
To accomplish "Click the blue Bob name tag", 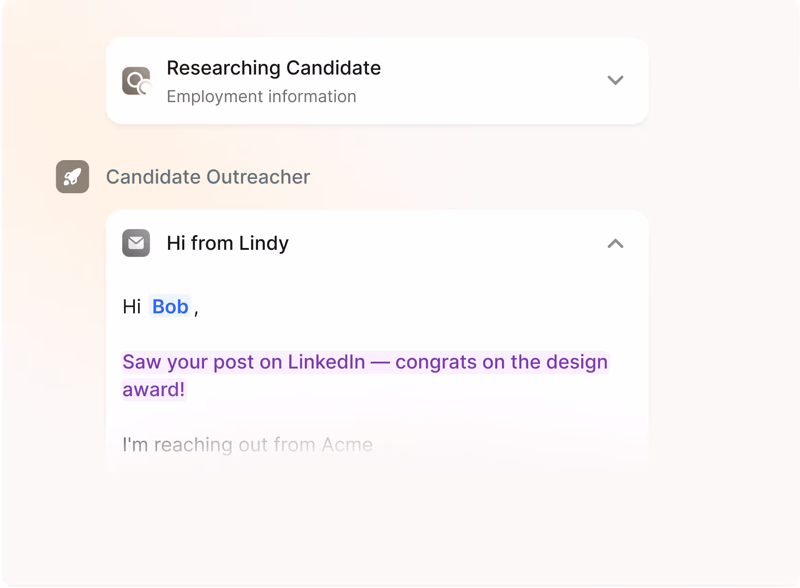I will coord(170,307).
